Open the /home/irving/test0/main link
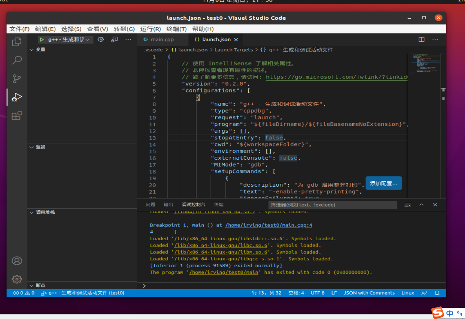The image size is (465, 319). click(224, 272)
